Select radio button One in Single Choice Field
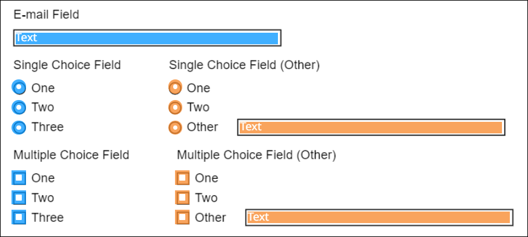The image size is (528, 237). pyautogui.click(x=19, y=88)
